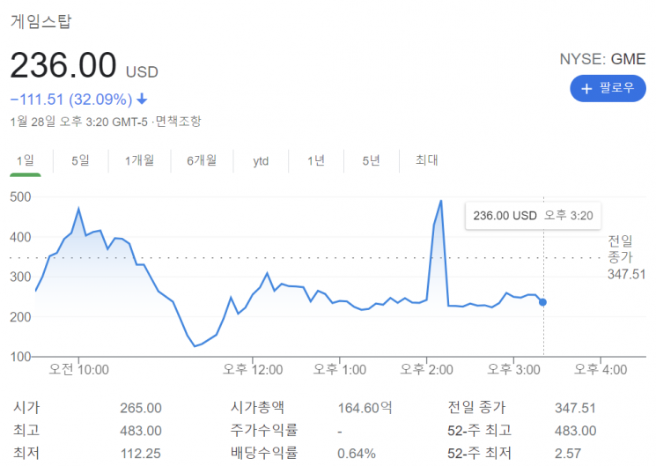
Task: Click the blue down arrow icon
Action: (142, 100)
